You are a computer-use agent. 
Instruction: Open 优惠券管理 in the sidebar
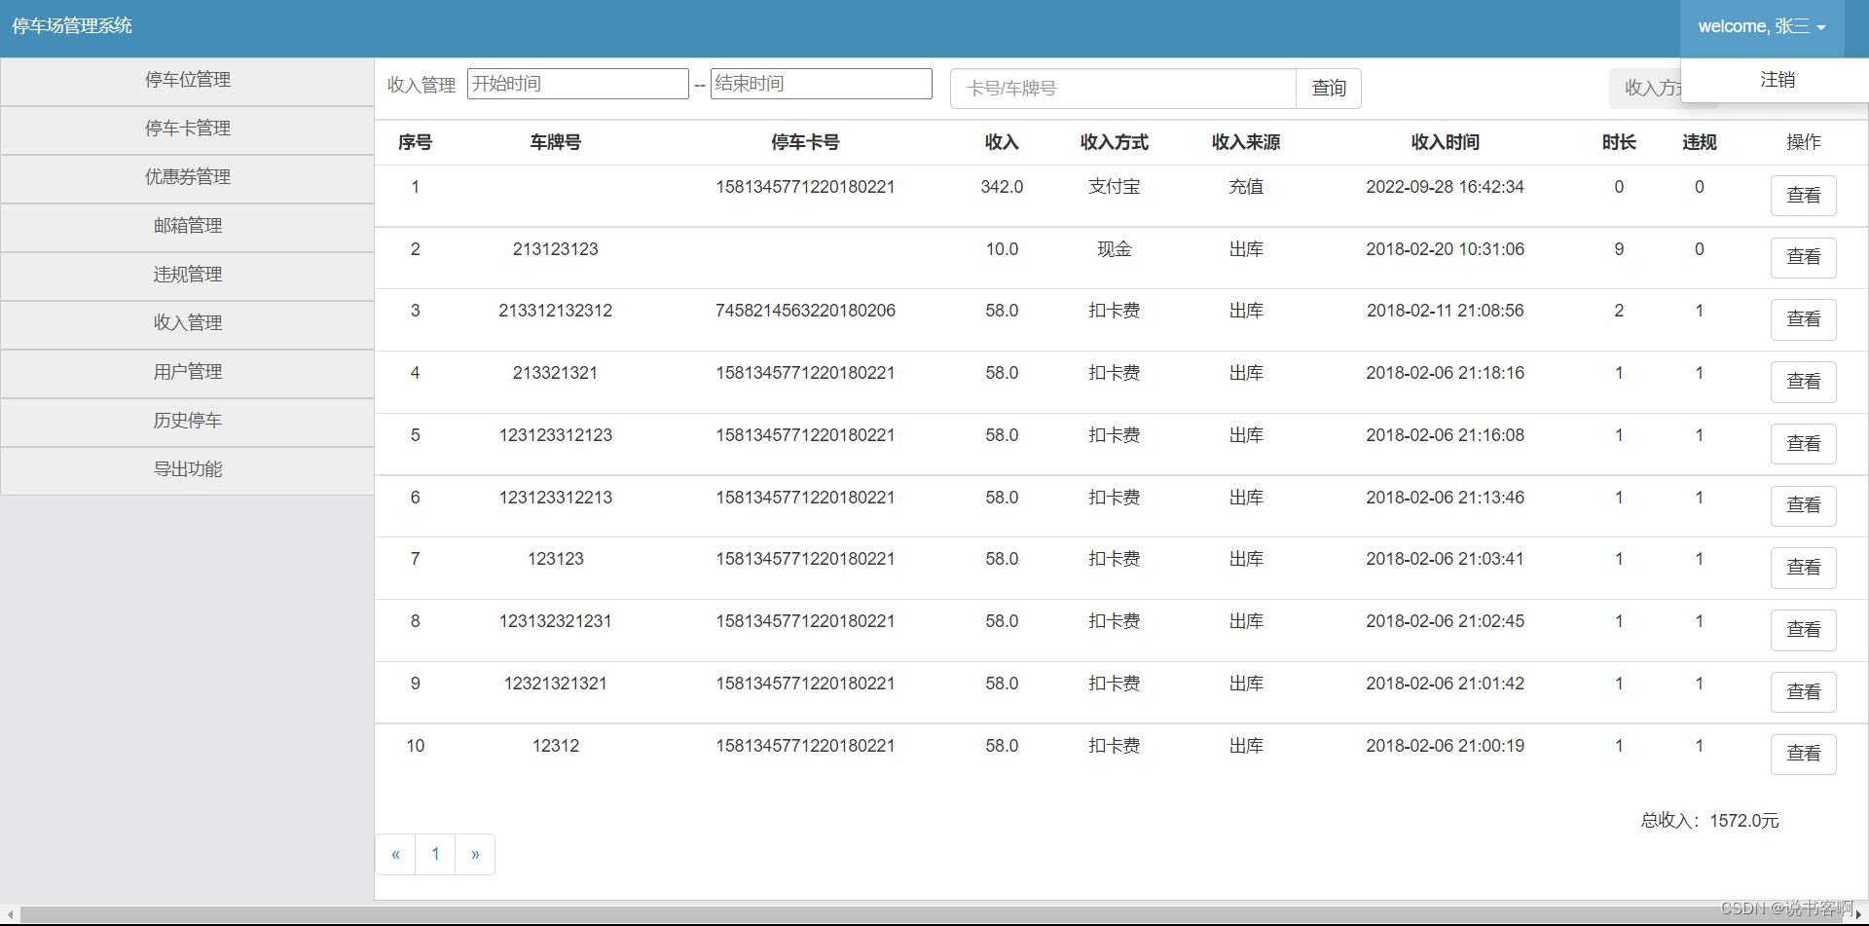(x=187, y=178)
